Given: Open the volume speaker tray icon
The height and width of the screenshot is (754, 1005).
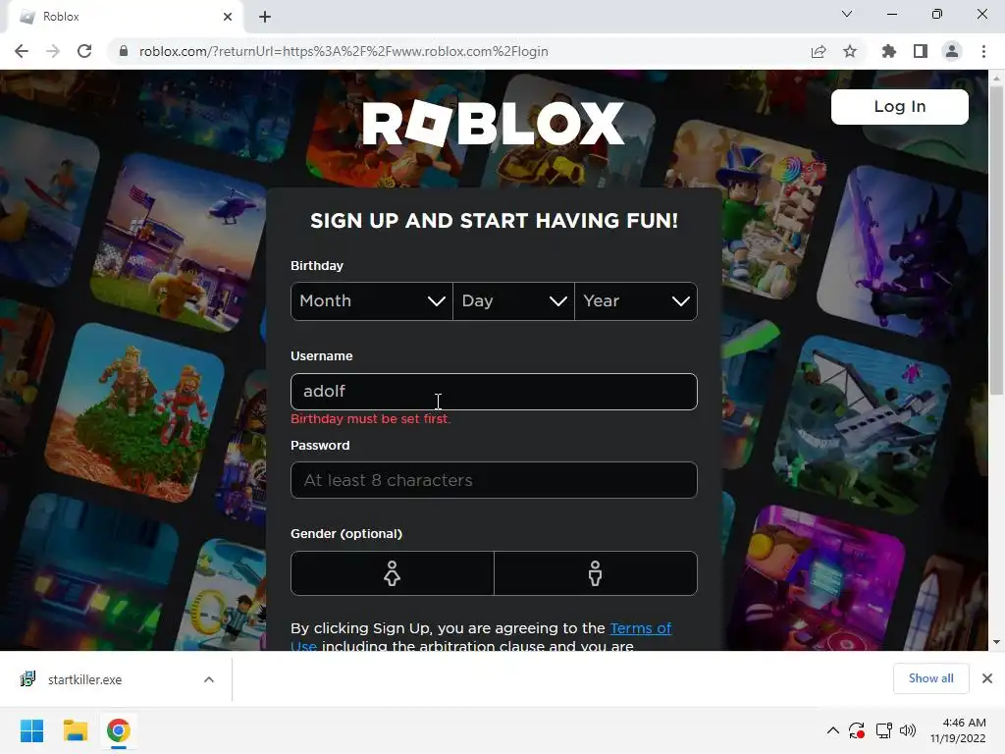Looking at the screenshot, I should pos(908,730).
